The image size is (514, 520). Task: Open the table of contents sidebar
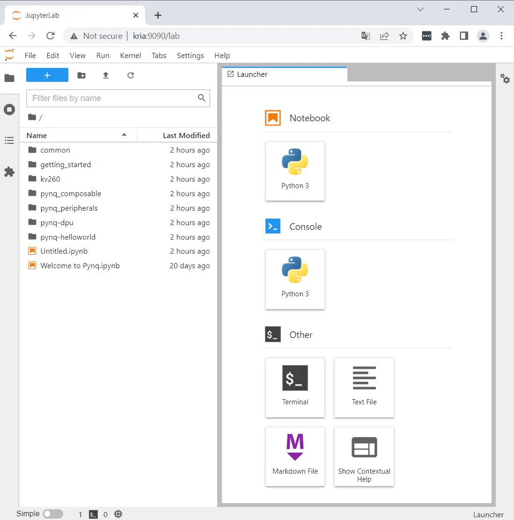tap(9, 140)
